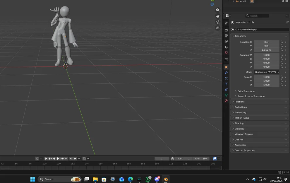Open File Explorer from the taskbar

95,179
